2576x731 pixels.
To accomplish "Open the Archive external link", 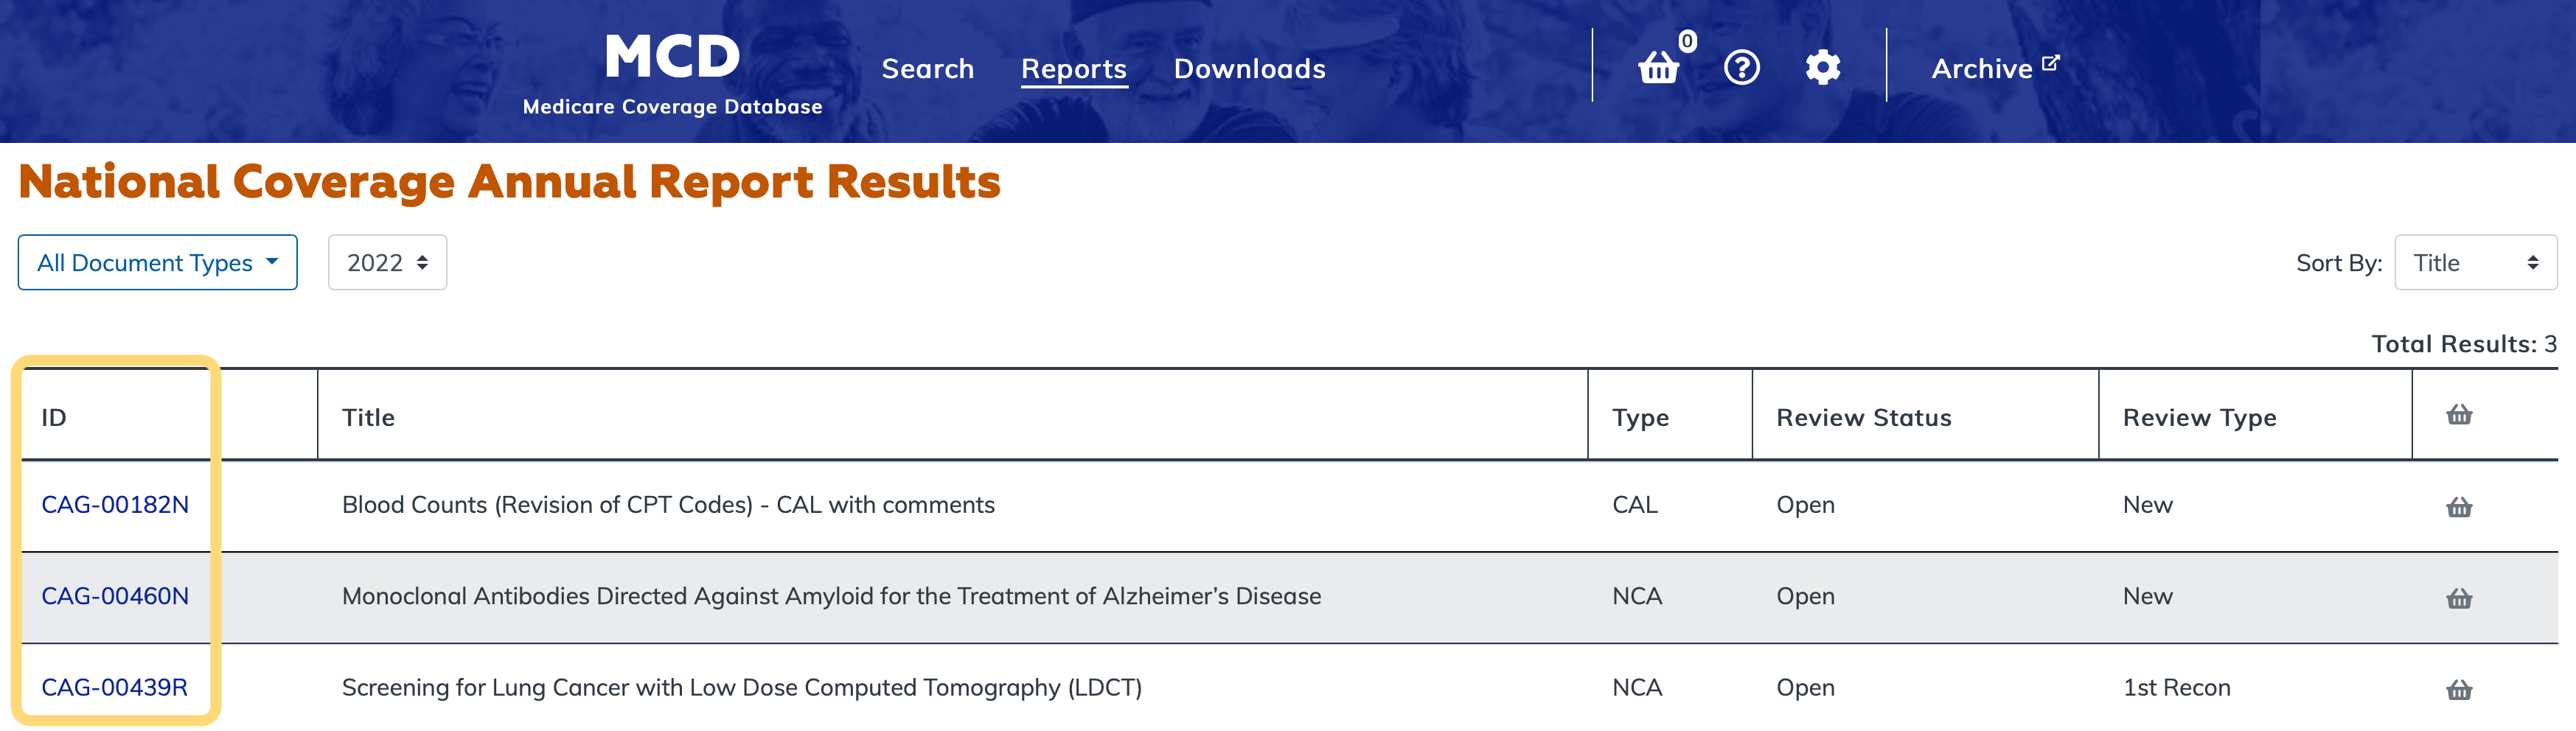I will point(1994,68).
